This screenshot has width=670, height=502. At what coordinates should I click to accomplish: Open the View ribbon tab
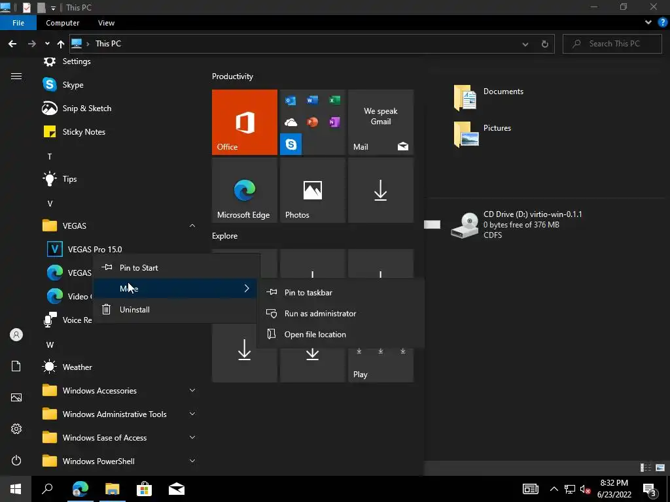coord(106,23)
